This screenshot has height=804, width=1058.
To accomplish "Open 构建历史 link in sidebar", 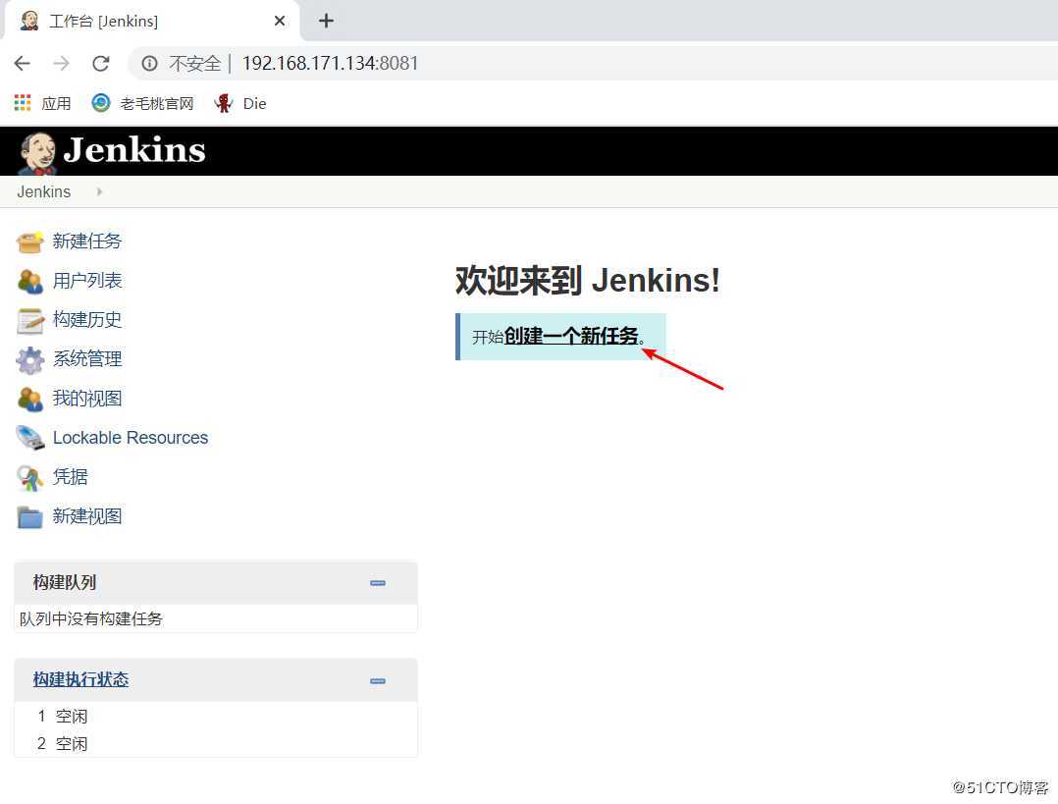I will [x=87, y=319].
